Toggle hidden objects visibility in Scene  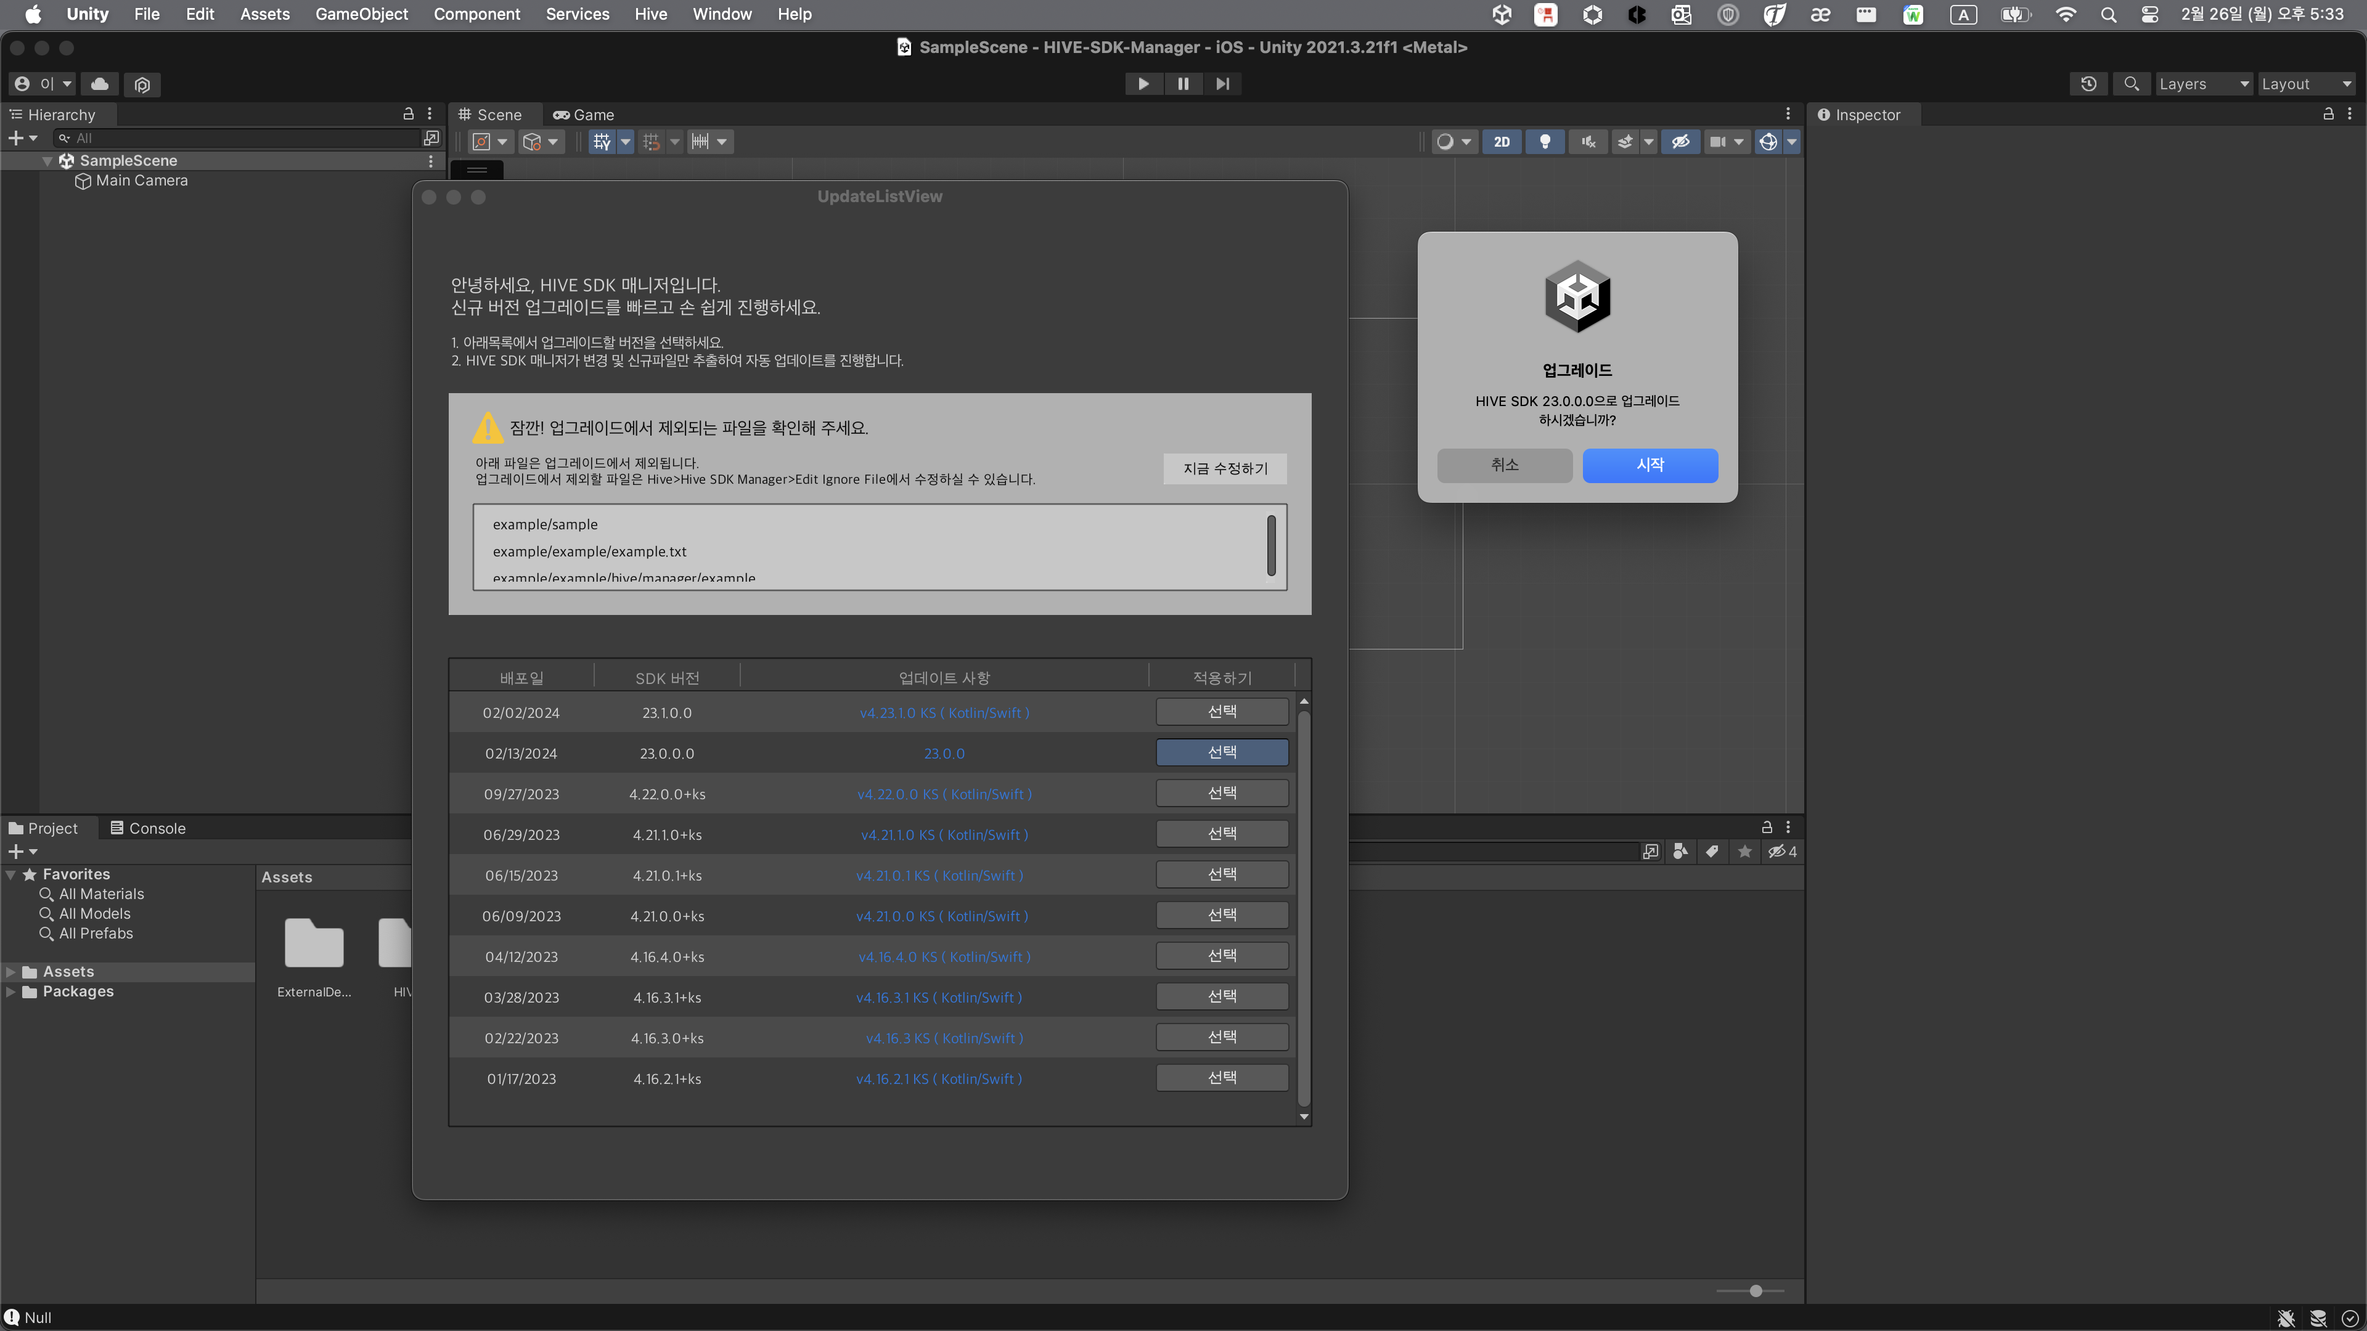click(1680, 142)
